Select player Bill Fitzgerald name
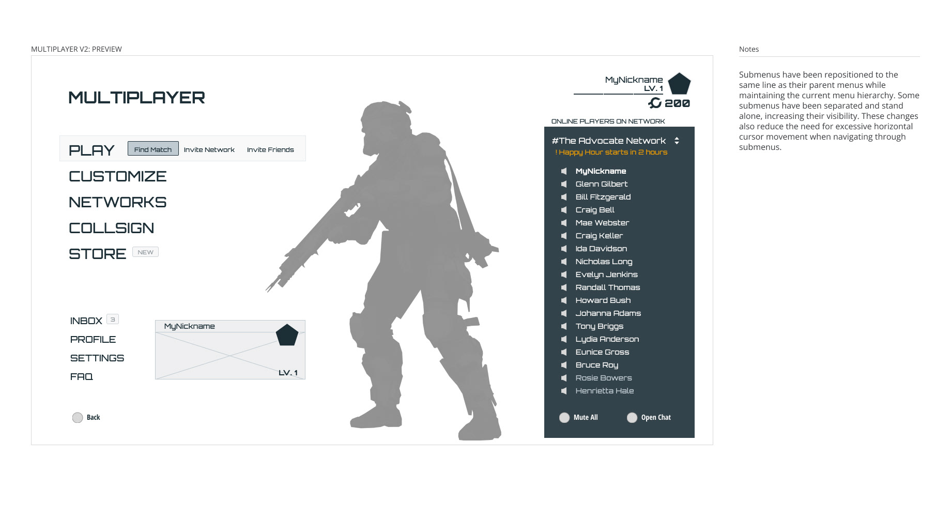 (x=603, y=197)
